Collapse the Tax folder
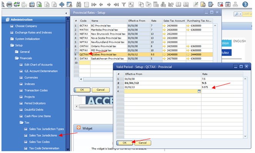This screenshot has width=255, height=153. tap(22, 123)
